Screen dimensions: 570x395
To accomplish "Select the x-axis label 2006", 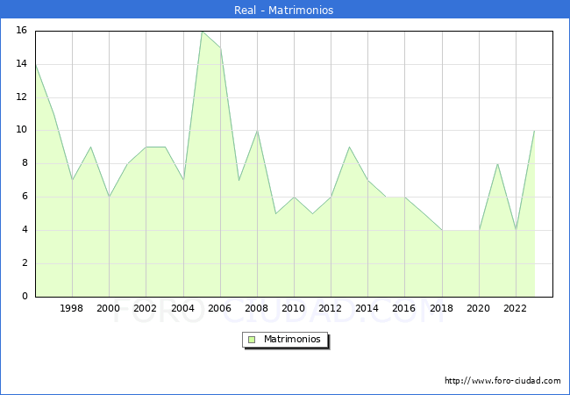I will tap(219, 308).
